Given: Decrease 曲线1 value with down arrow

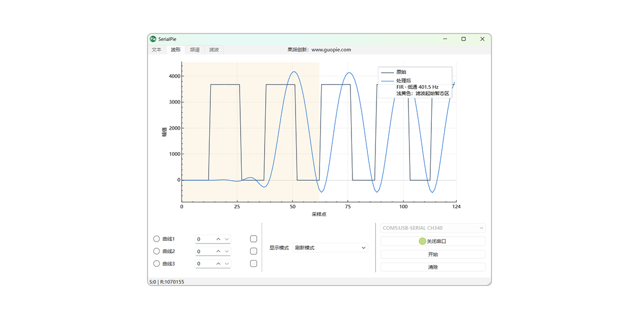Looking at the screenshot, I should click(227, 239).
